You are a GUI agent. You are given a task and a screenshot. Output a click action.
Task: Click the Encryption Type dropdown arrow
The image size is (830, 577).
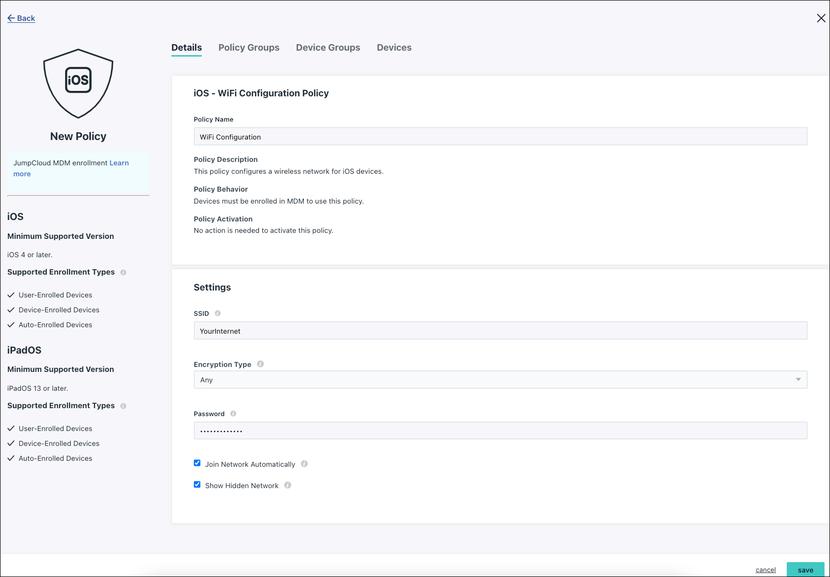[x=798, y=380]
